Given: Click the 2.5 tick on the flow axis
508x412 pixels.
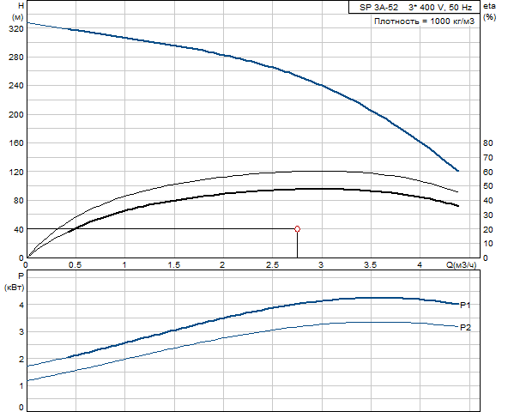Looking at the screenshot, I should coord(273,265).
